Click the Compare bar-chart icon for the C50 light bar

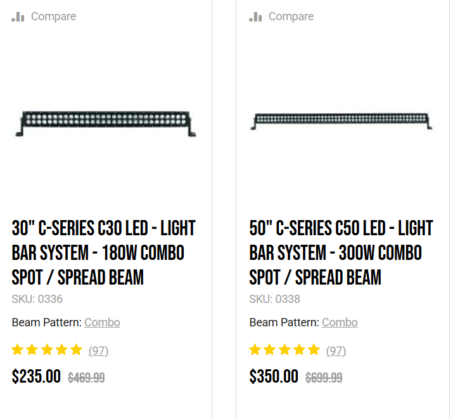256,16
